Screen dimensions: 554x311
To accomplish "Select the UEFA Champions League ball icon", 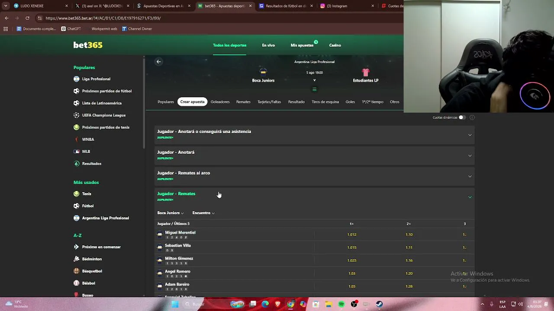I will 77,115.
